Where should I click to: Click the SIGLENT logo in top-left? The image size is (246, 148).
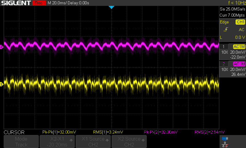point(16,3)
